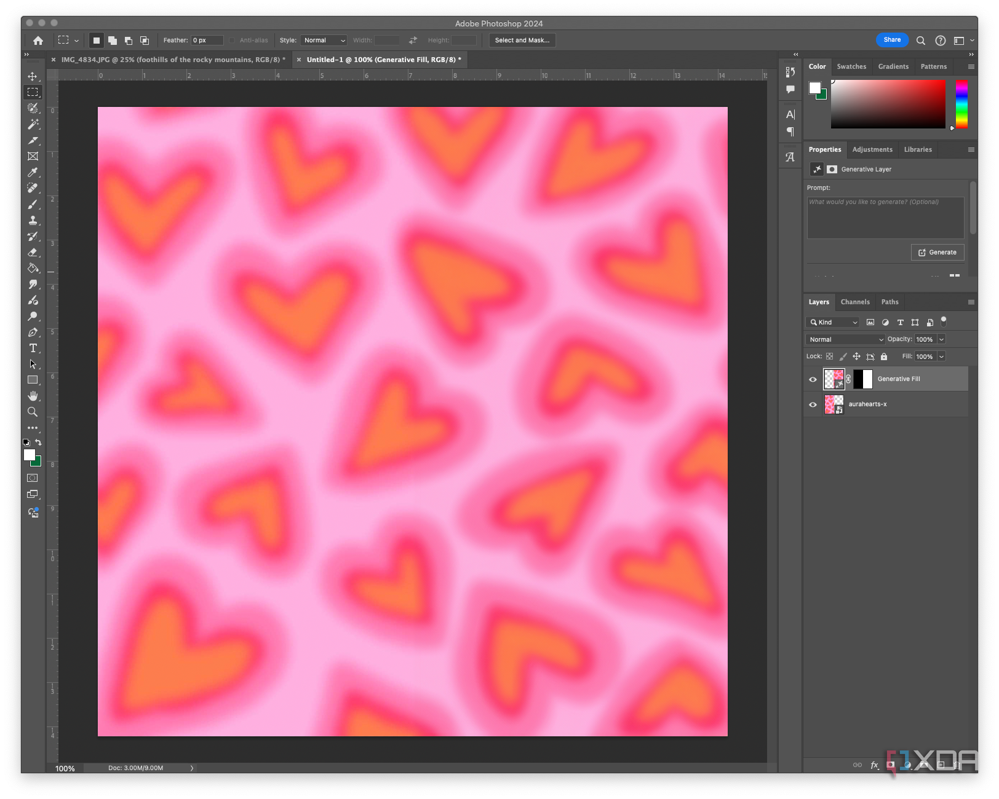Open the layer blend mode dropdown
The image size is (999, 799).
pos(845,339)
